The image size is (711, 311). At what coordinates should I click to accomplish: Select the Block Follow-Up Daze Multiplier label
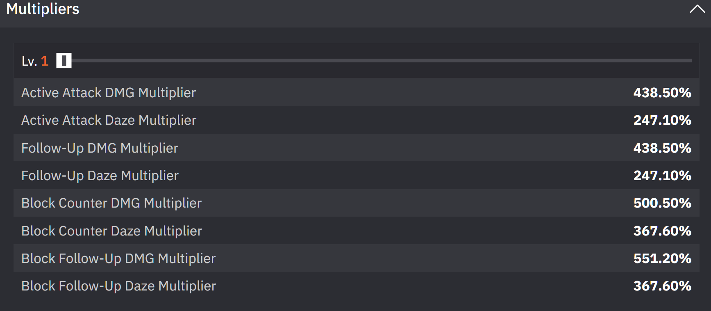[x=118, y=286]
